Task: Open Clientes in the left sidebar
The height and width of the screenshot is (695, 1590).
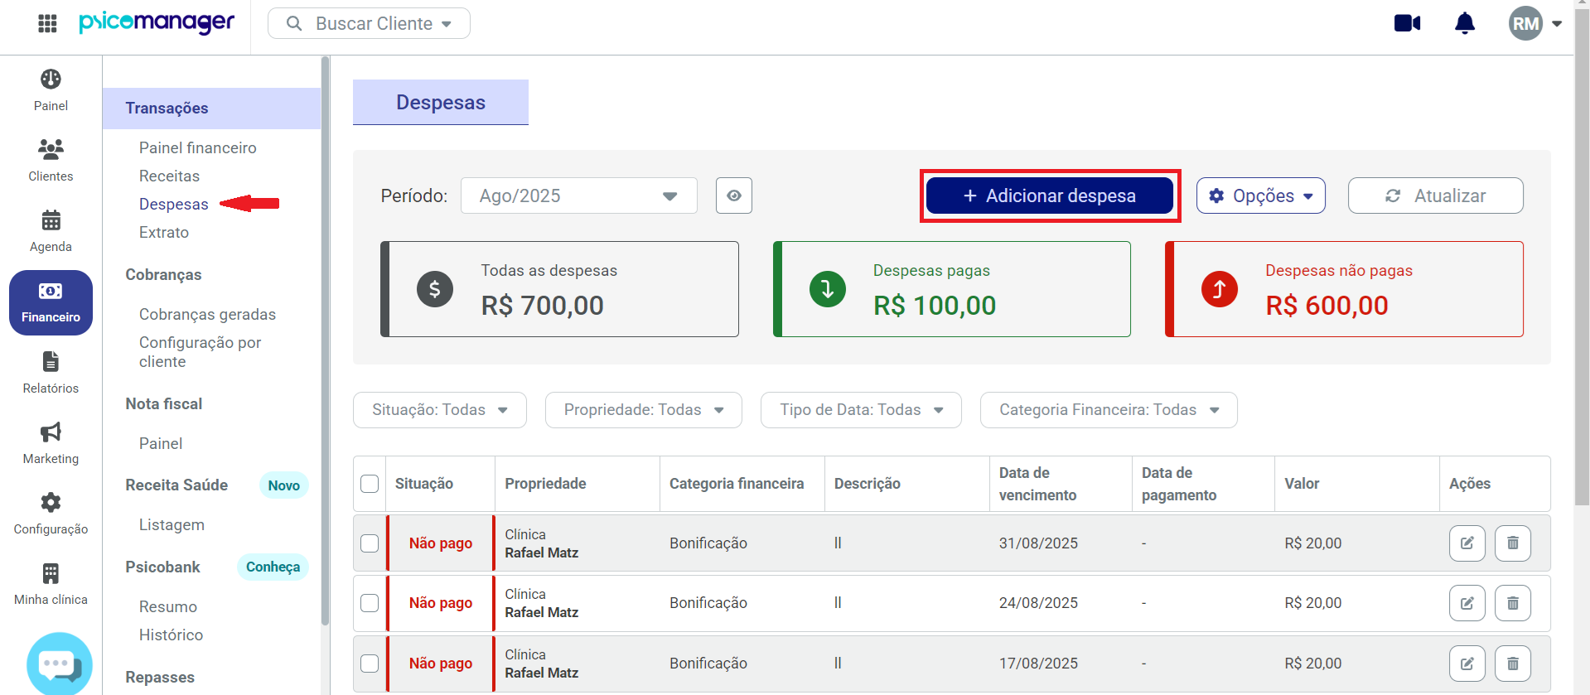Action: [x=51, y=161]
